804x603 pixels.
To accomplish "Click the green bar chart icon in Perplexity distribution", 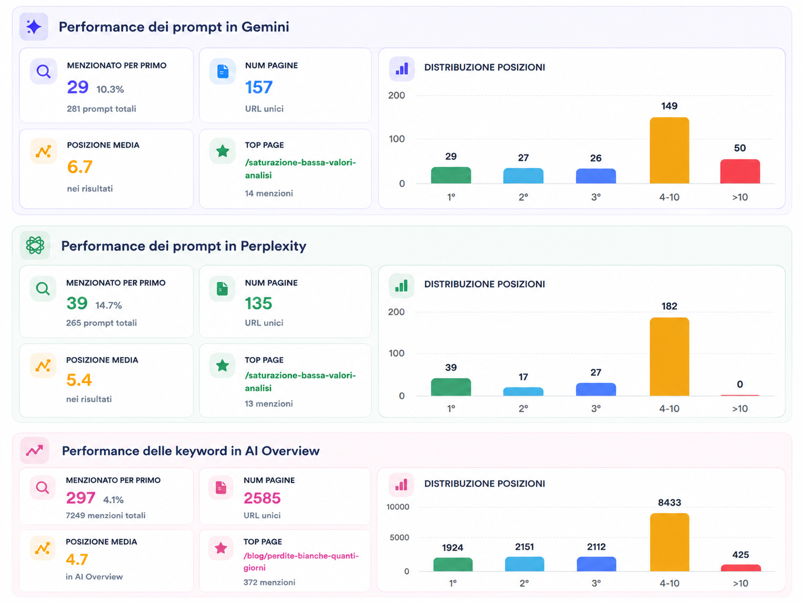I will click(401, 286).
